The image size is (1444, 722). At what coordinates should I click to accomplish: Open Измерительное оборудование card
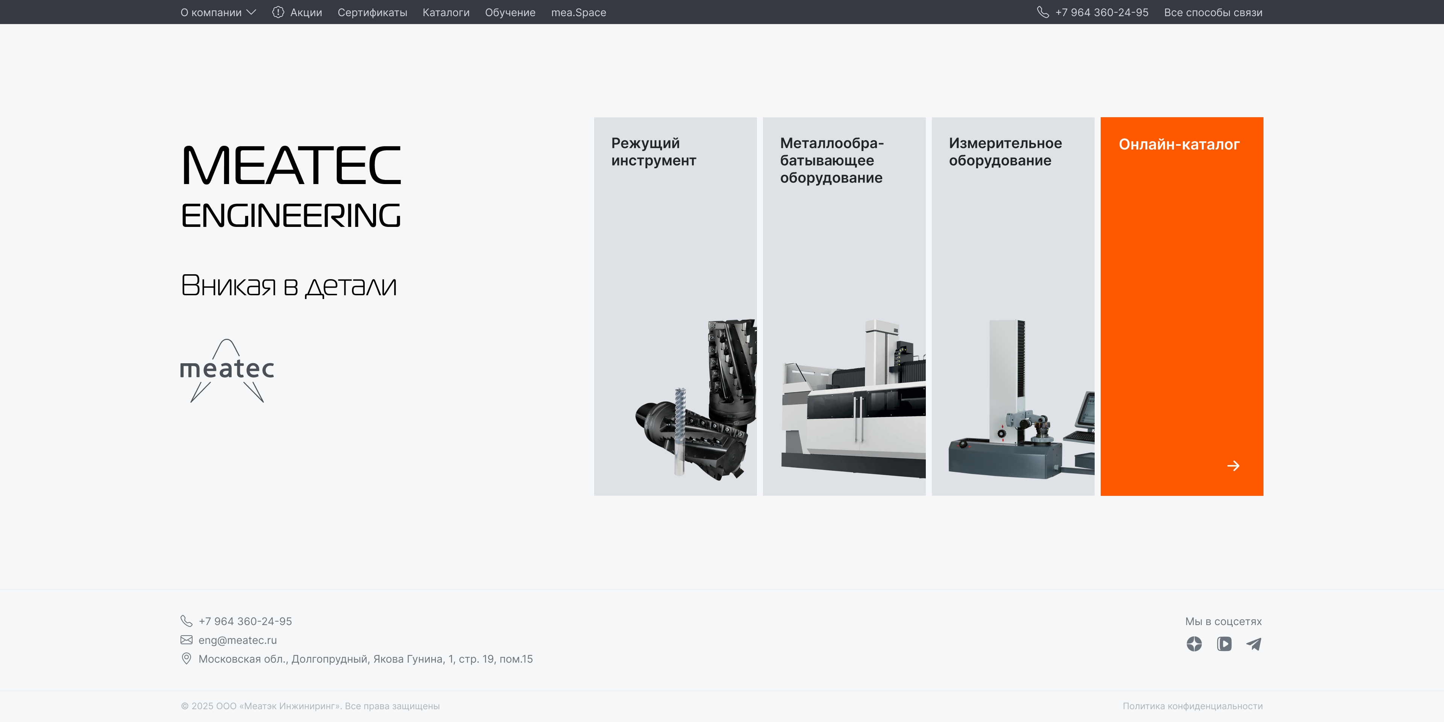click(1012, 306)
